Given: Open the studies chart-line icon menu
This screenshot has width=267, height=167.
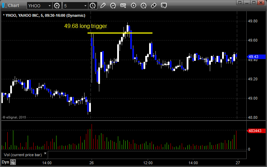Looking at the screenshot, I should [113, 6].
